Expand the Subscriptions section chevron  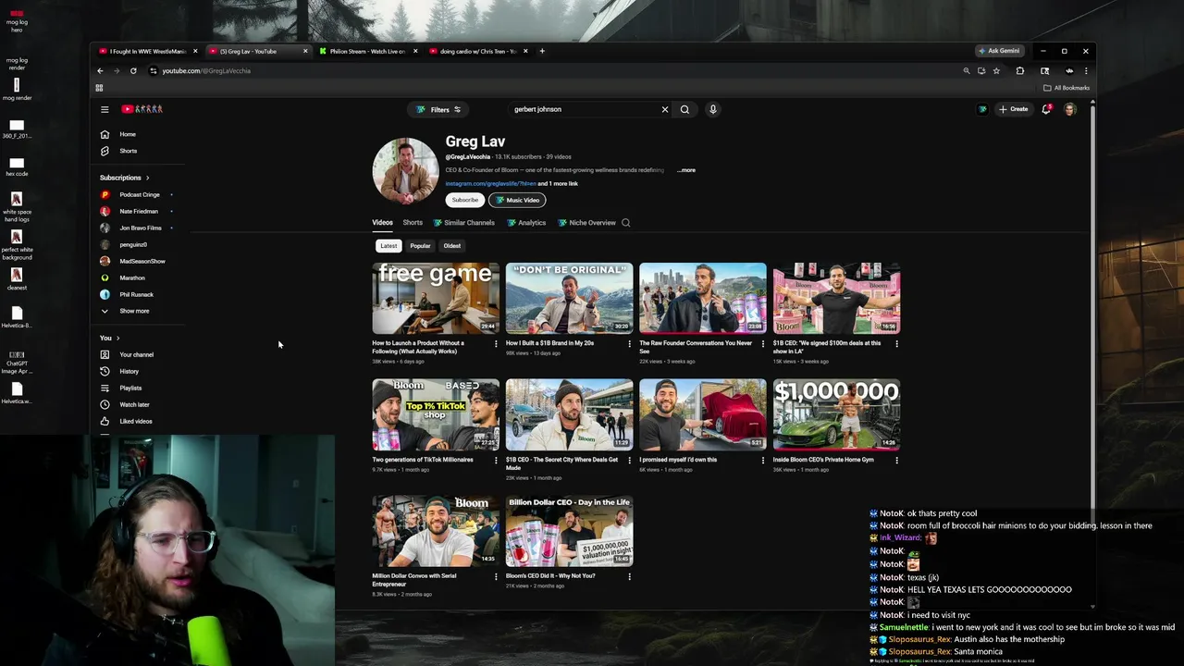pyautogui.click(x=147, y=178)
